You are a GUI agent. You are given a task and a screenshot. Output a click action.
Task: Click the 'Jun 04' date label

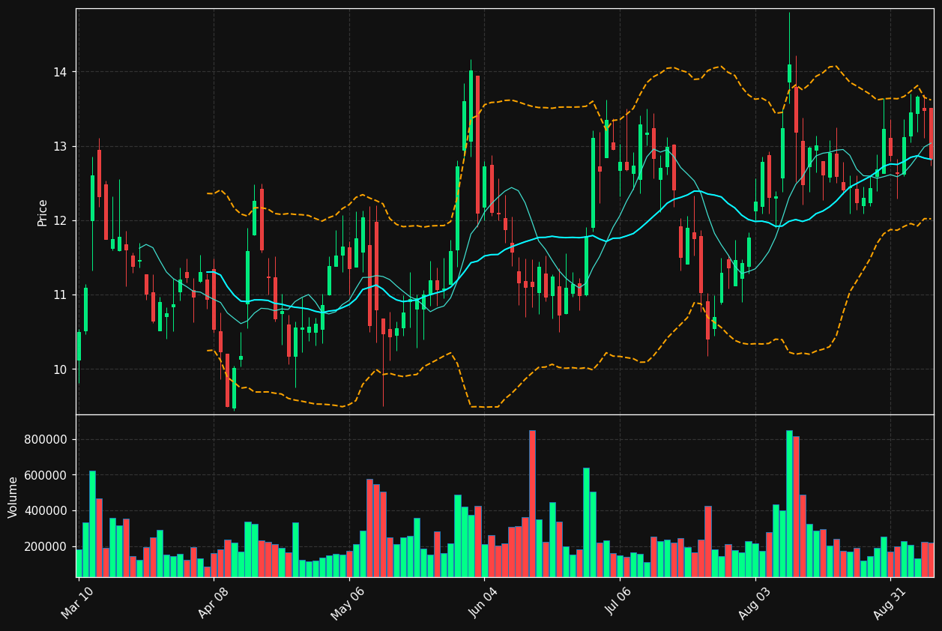483,603
